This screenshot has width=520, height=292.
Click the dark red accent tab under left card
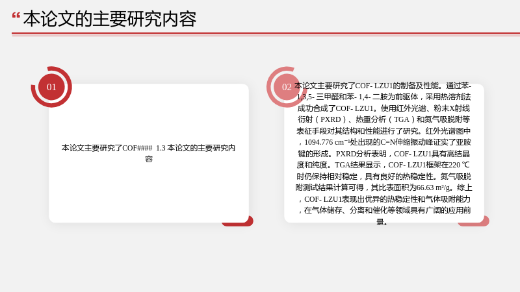point(237,221)
